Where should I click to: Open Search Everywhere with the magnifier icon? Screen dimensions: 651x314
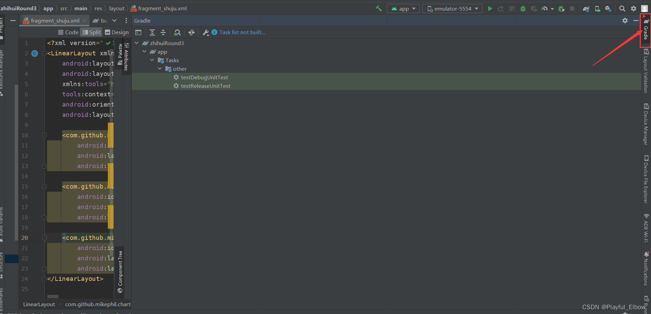click(x=622, y=9)
